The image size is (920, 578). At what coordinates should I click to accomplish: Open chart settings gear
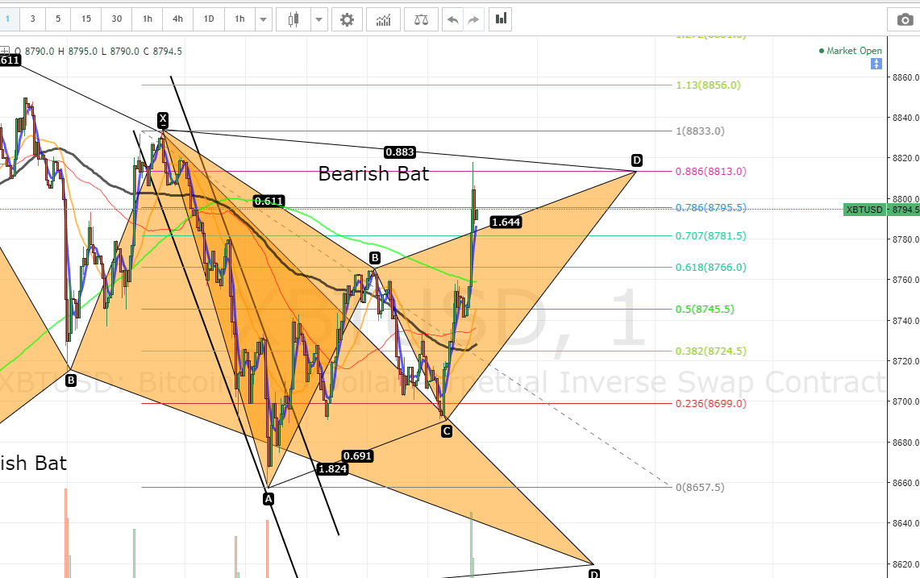point(347,19)
